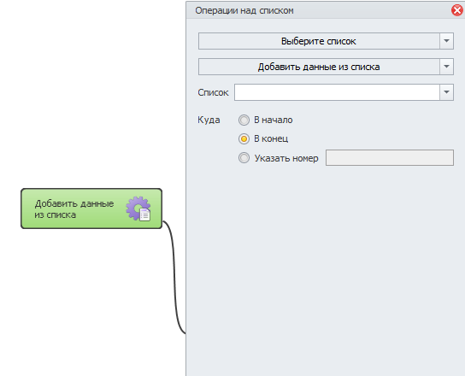This screenshot has width=465, height=376.
Task: Click into the 'Список' text field
Action: point(337,92)
